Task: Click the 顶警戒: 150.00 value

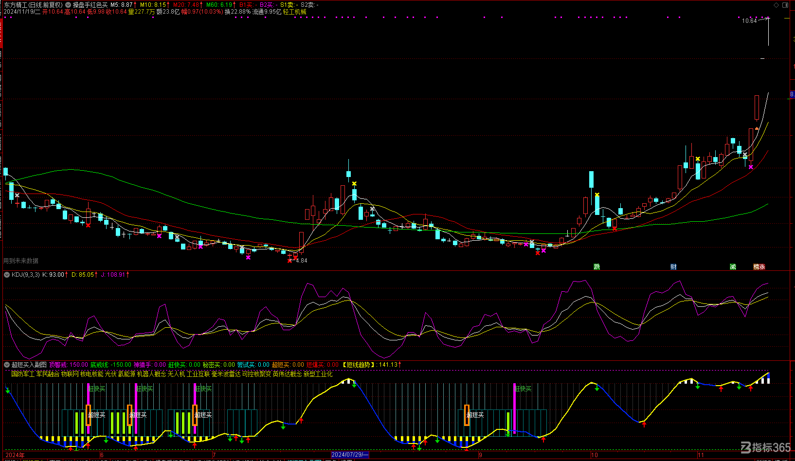Action: tap(69, 365)
